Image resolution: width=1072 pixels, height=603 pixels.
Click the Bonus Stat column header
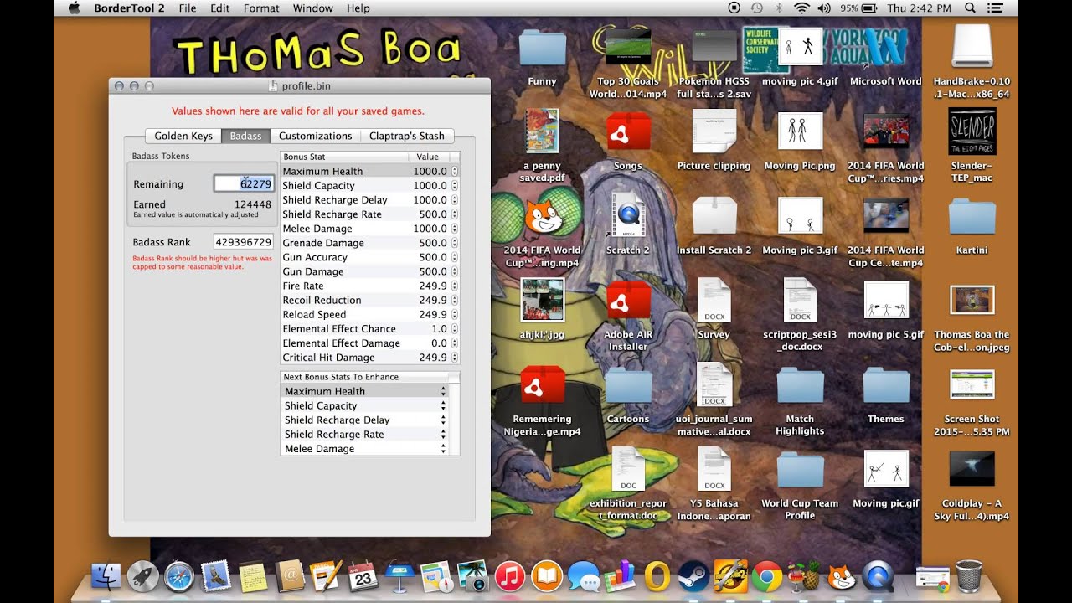344,157
